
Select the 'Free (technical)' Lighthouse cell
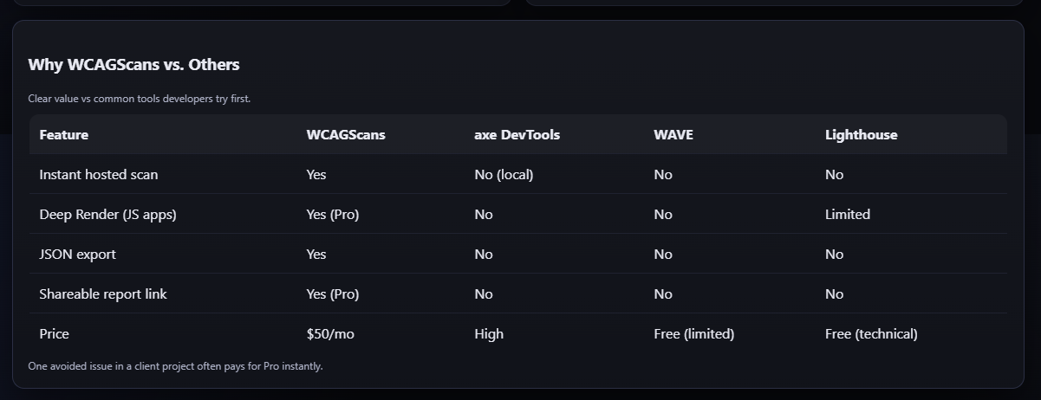[871, 334]
